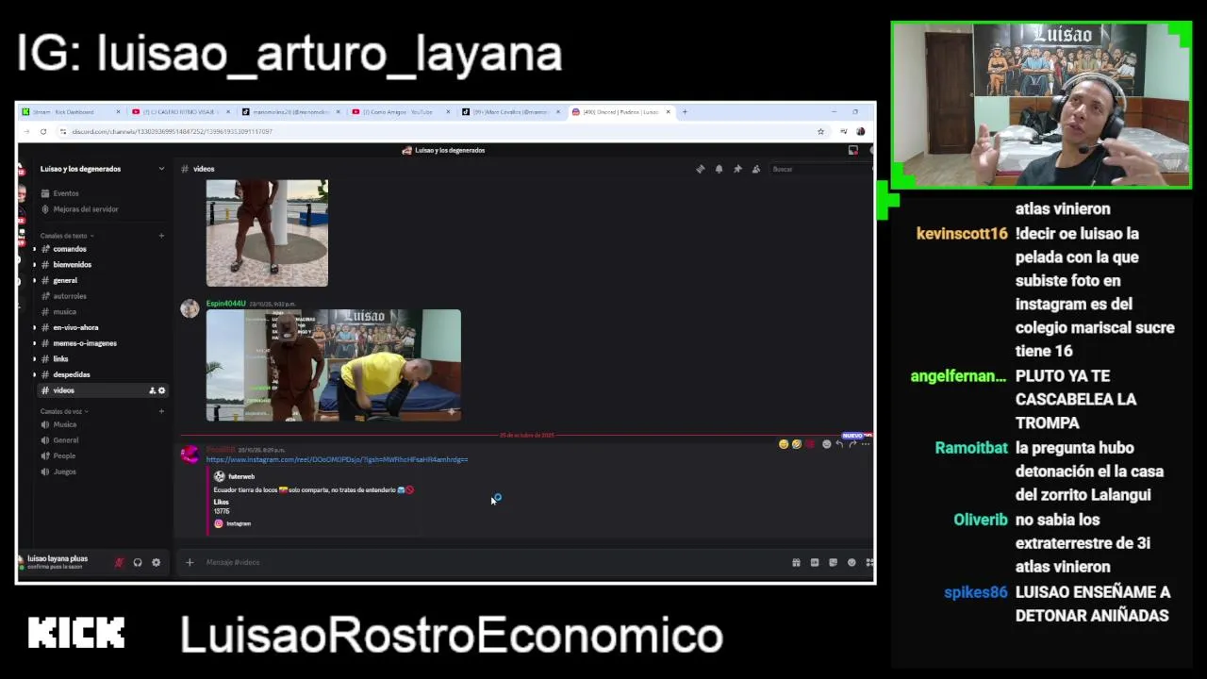The height and width of the screenshot is (679, 1207).
Task: Switch to the Marc Cevallos TikTok tab
Action: coord(509,111)
